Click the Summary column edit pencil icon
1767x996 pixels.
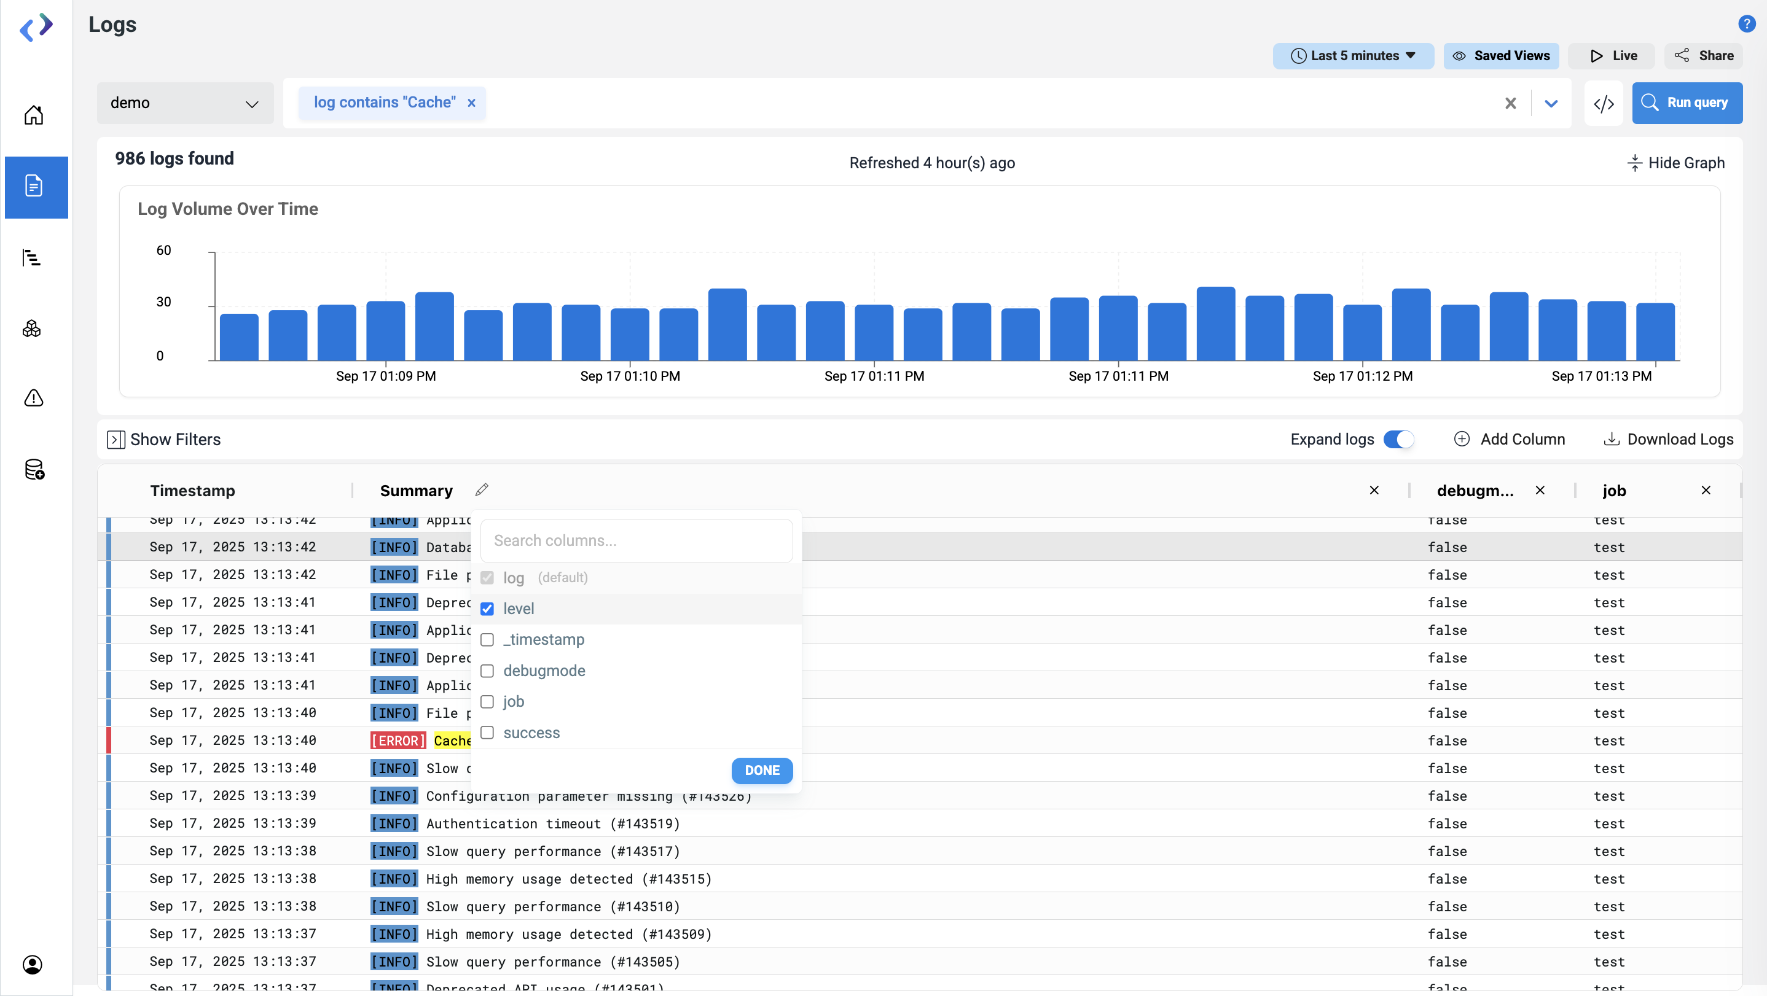tap(482, 489)
